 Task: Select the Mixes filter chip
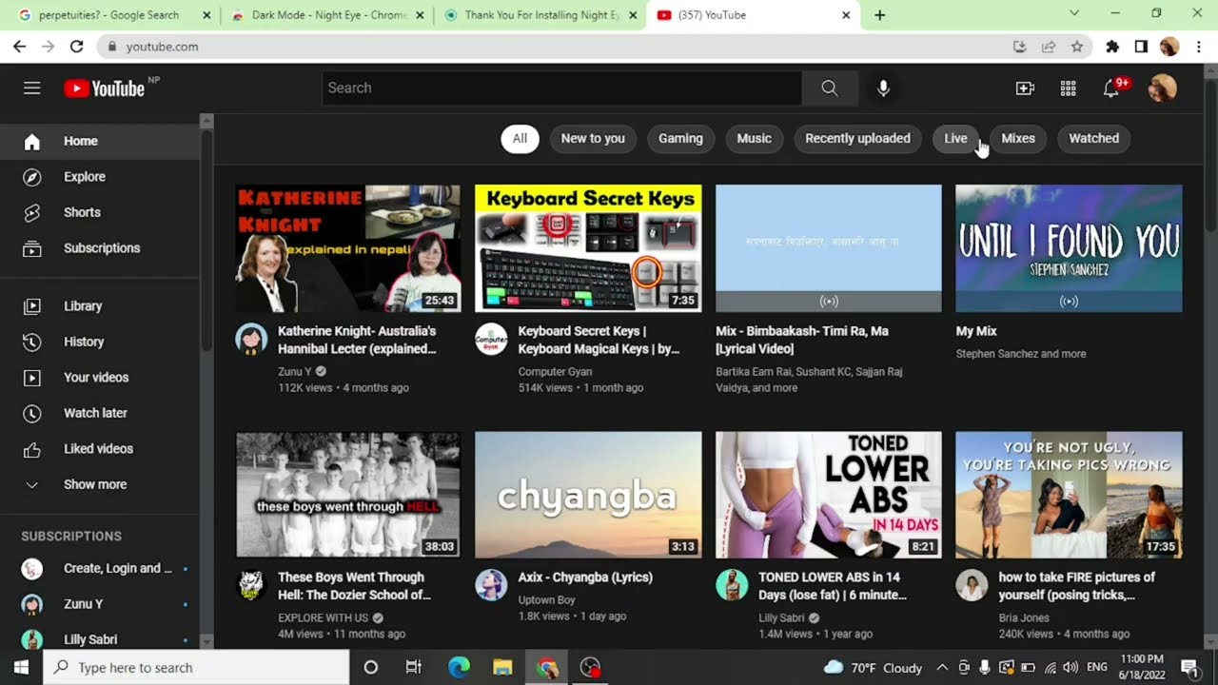tap(1017, 139)
